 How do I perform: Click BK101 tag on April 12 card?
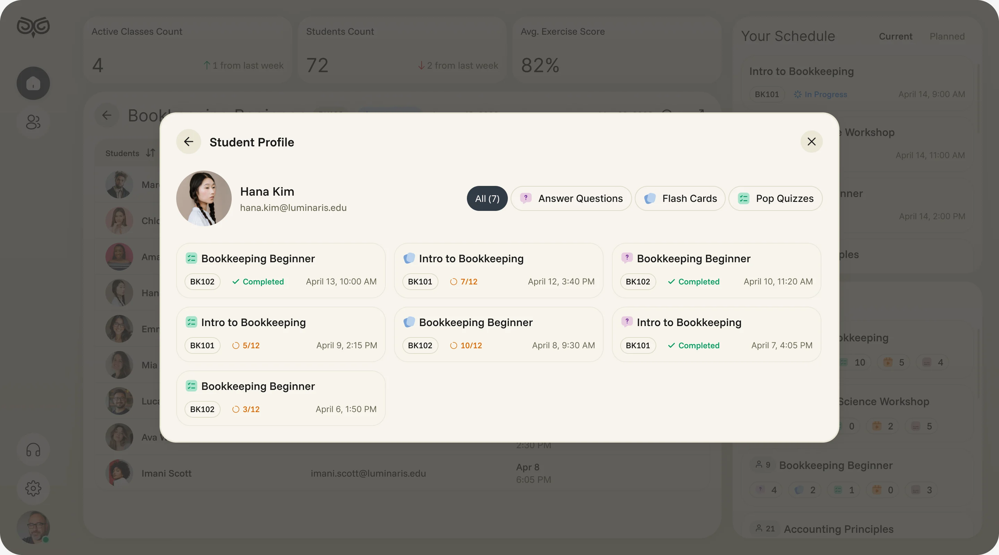coord(420,282)
